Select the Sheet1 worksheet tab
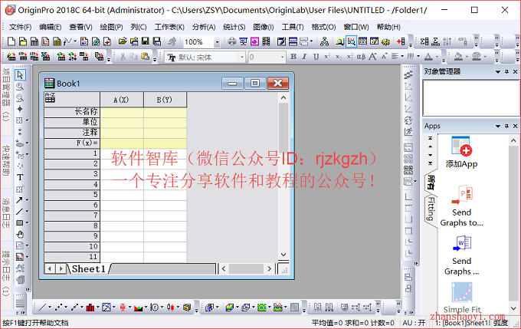 (x=89, y=268)
